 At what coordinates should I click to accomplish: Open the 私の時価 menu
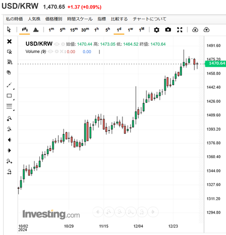[x=14, y=19]
